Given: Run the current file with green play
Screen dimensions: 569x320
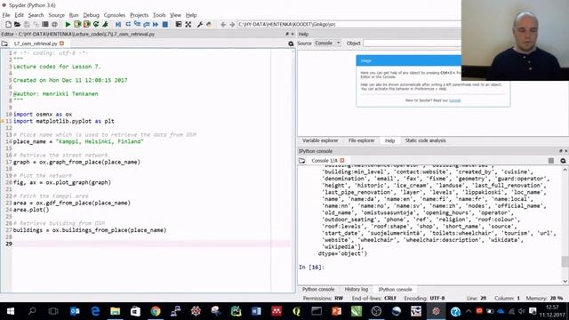Looking at the screenshot, I should (68, 24).
